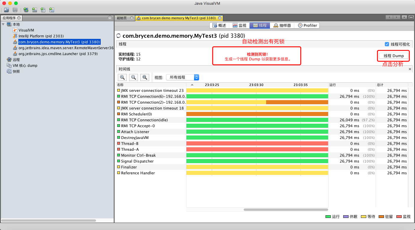
Task: Sort by the 总计 column header
Action: coord(392,85)
